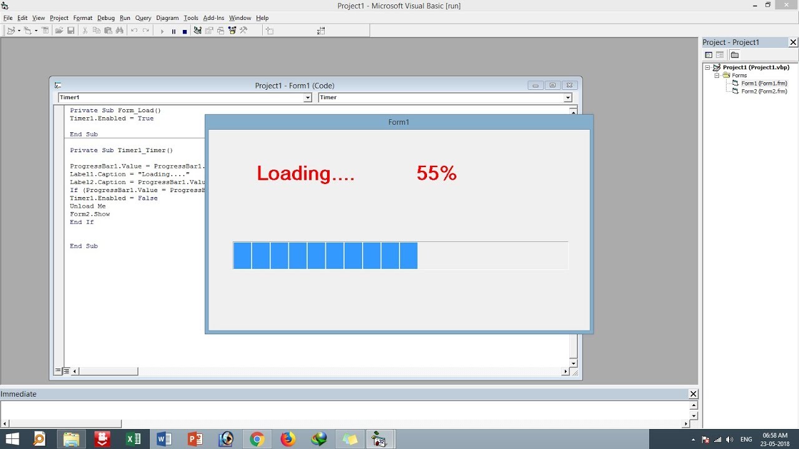Screen dimensions: 799x449
Task: Select the Forms folder in project tree
Action: pos(739,75)
